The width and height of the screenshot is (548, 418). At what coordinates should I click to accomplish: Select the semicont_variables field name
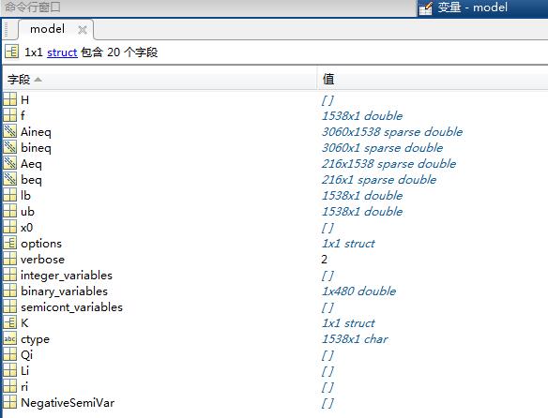pos(71,307)
